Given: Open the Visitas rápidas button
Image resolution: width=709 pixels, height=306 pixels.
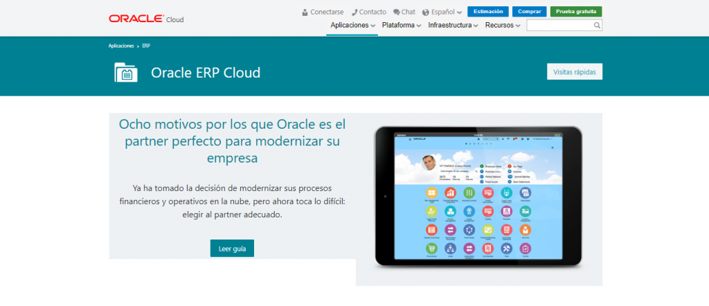Looking at the screenshot, I should [574, 72].
